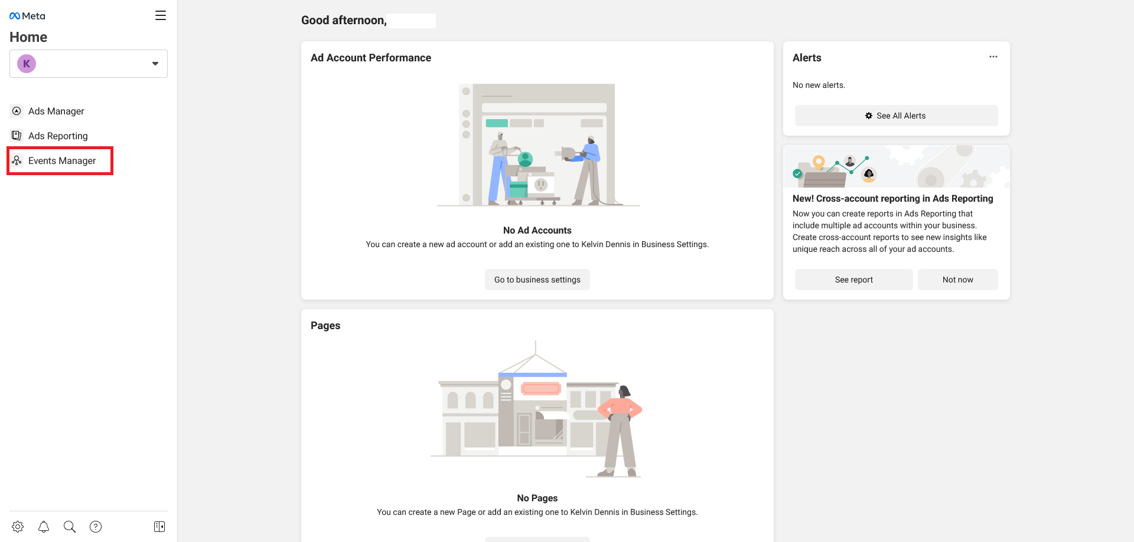This screenshot has width=1134, height=542.
Task: Toggle the sidebar panel layout icon
Action: pyautogui.click(x=159, y=527)
